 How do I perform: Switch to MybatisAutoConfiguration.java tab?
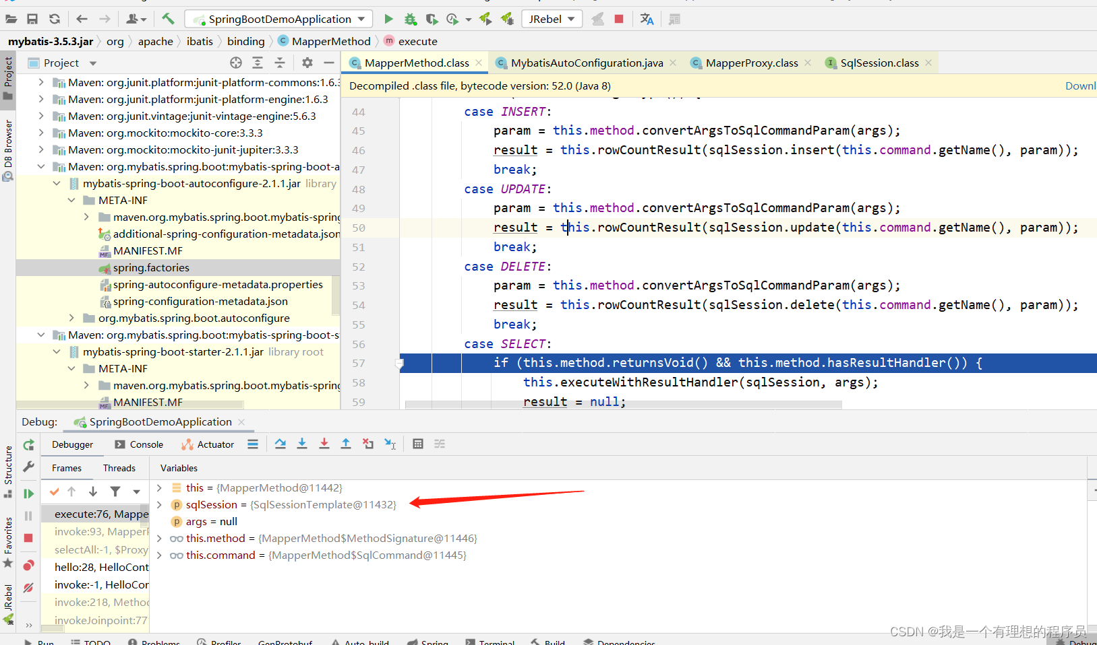coord(587,63)
